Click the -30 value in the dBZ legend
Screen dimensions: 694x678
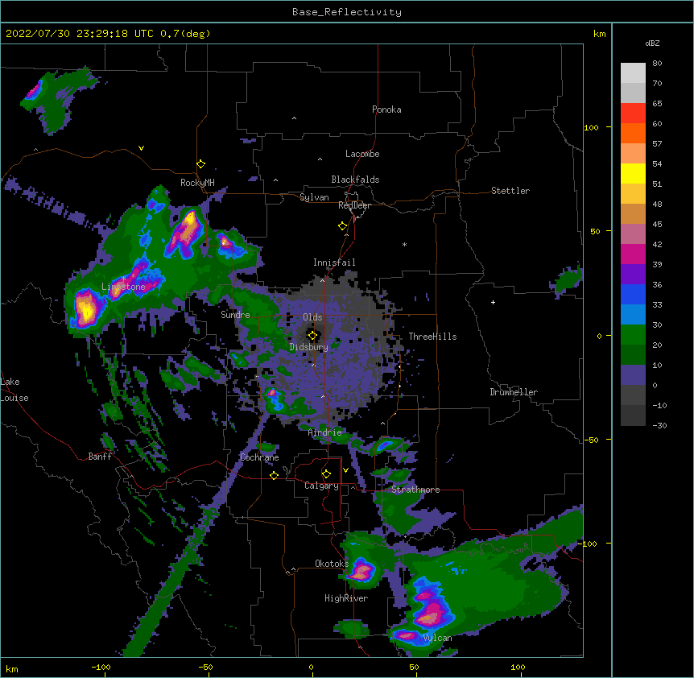point(659,425)
